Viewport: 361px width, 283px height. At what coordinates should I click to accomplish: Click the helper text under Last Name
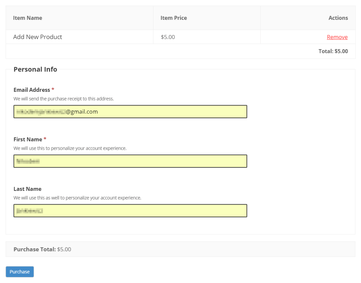(77, 198)
